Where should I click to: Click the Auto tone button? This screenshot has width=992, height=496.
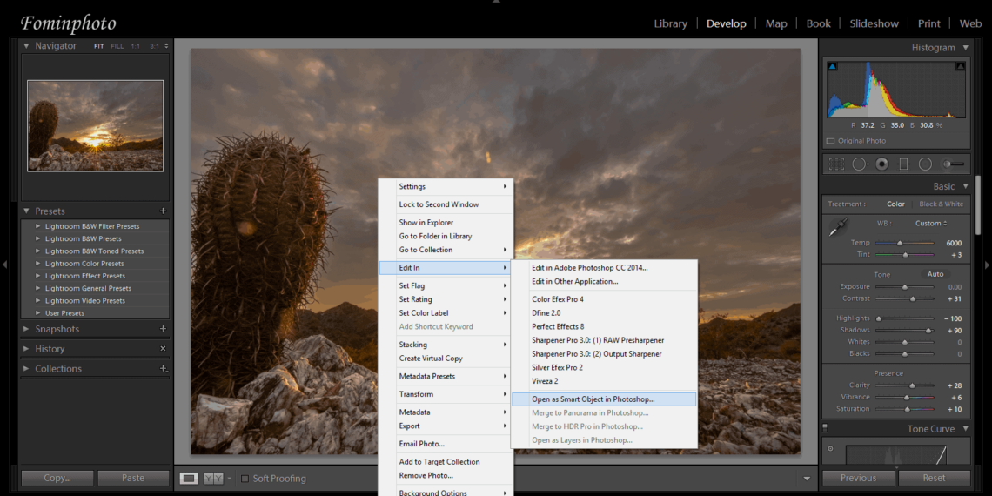[935, 274]
